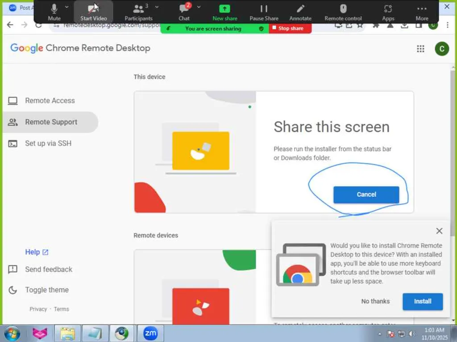
Task: Open the Chrome three-dot menu
Action: [447, 25]
